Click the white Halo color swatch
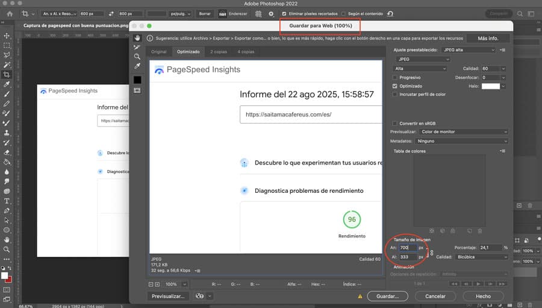The width and height of the screenshot is (542, 308). point(490,86)
